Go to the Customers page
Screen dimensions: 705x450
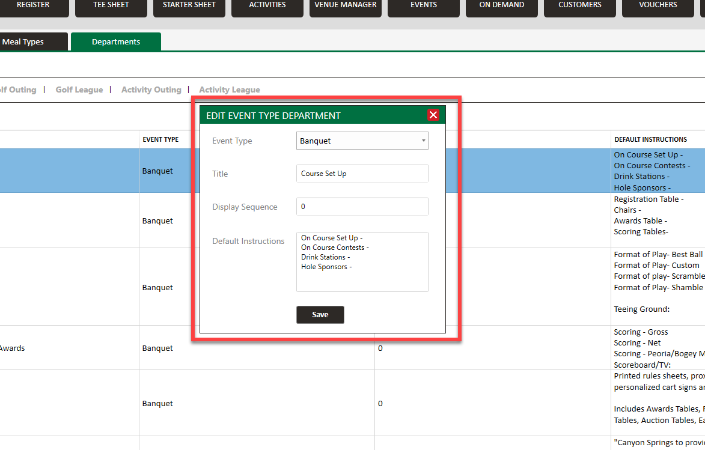[580, 6]
